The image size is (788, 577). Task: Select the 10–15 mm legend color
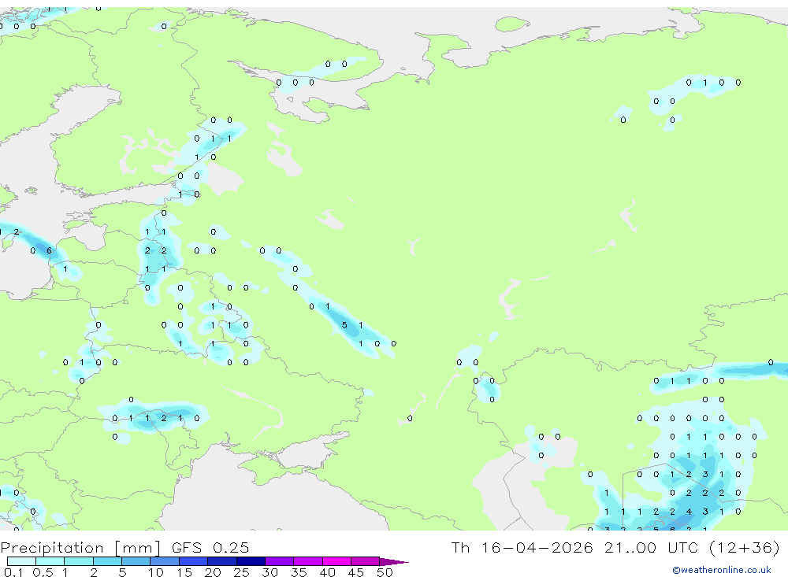165,561
